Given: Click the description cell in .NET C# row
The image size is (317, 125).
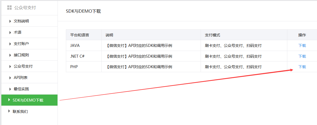Looking at the screenshot, I should coord(151,56).
